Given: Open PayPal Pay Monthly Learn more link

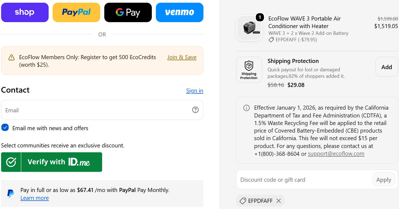Looking at the screenshot, I should click(x=35, y=198).
